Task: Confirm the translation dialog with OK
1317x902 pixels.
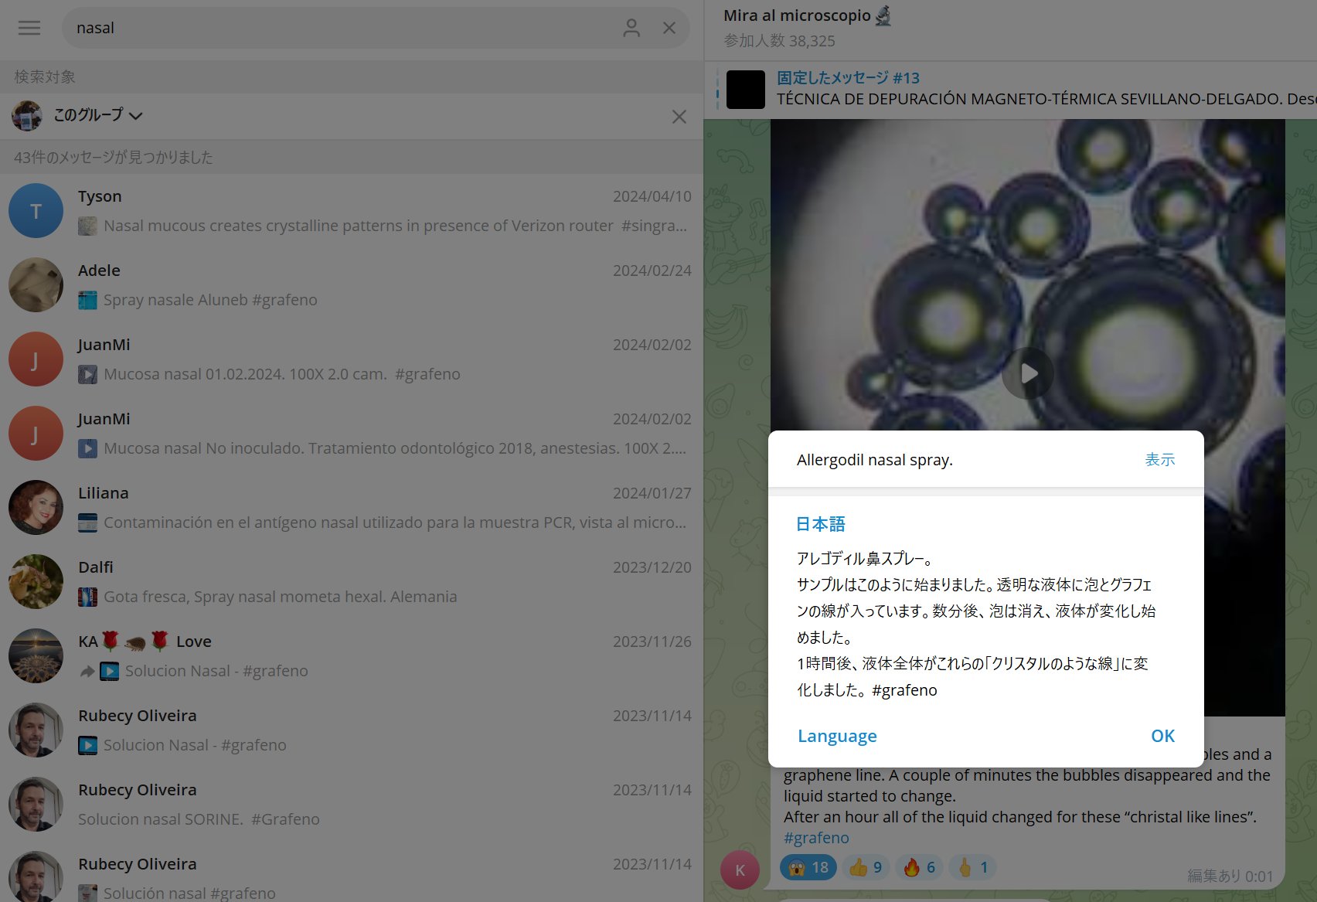Action: click(x=1162, y=736)
